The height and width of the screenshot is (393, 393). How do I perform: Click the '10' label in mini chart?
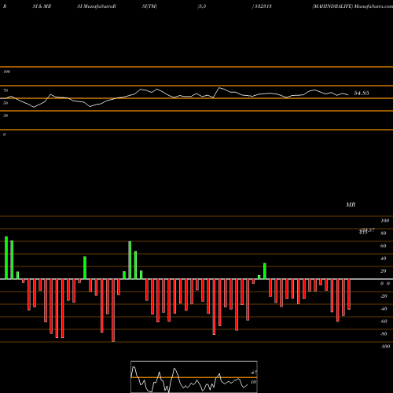(253, 382)
